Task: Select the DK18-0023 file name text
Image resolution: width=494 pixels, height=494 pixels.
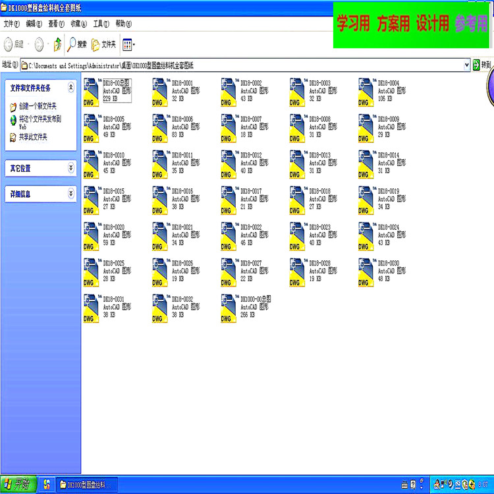Action: pyautogui.click(x=319, y=227)
